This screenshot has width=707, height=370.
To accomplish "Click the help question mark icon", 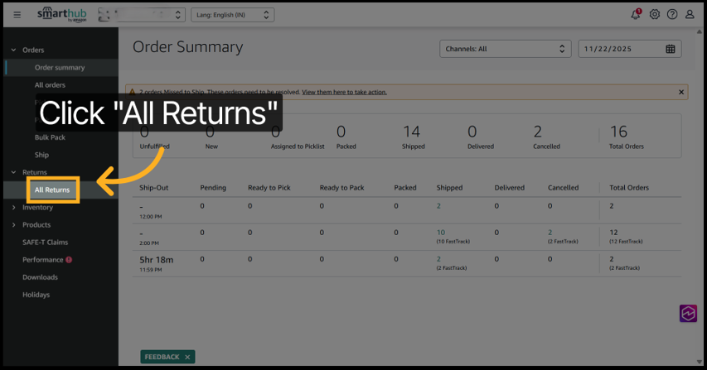I will coord(672,15).
